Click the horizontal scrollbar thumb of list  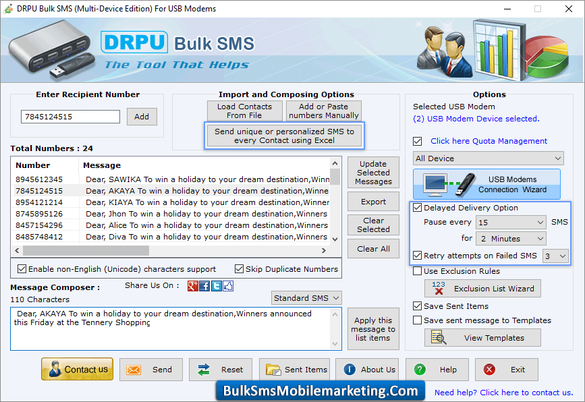[86, 251]
